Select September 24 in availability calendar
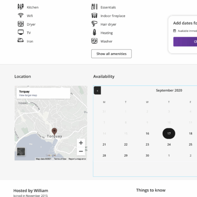Image resolution: width=197 pixels, height=197 pixels. 169,144
